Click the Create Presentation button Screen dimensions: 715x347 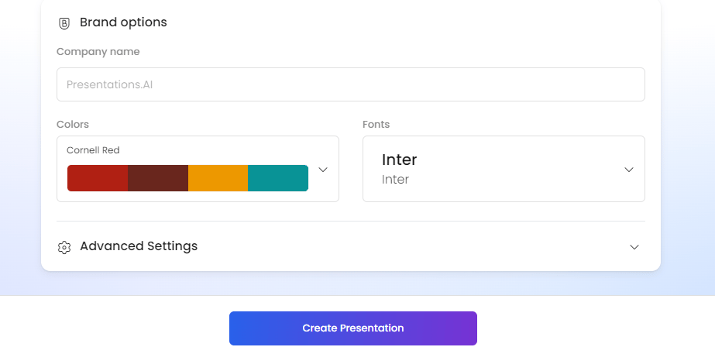click(x=353, y=328)
